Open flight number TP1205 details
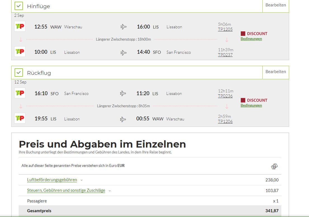The height and width of the screenshot is (217, 309). point(225,29)
